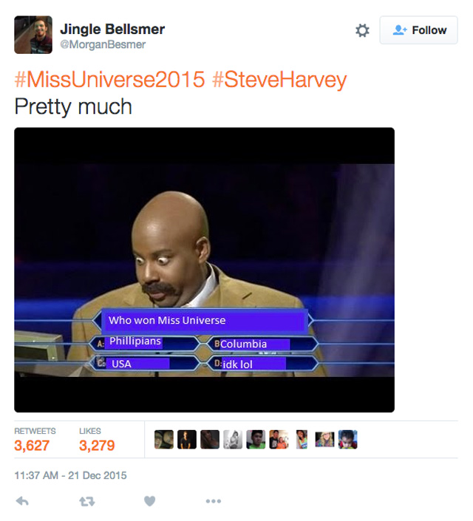Image resolution: width=473 pixels, height=521 pixels.
Task: Open Jingle Bellsmer profile picture
Action: click(x=33, y=35)
